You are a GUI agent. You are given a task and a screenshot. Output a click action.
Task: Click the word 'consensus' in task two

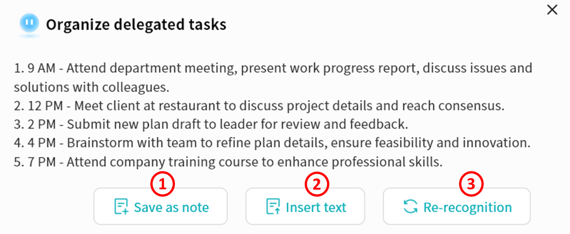point(474,106)
